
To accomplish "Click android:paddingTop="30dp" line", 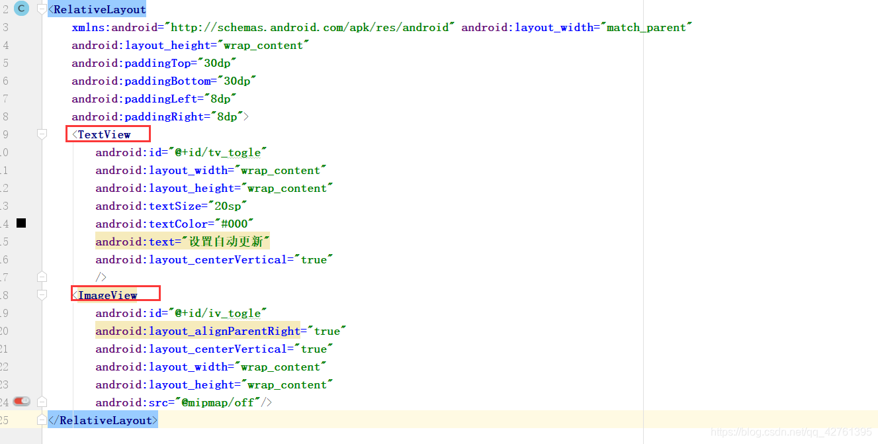I will click(154, 63).
